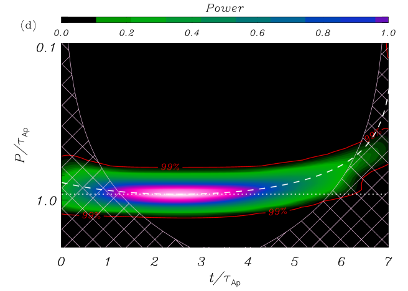Click the x-axis tick label 0
Screen dimensions: 408x291
click(61, 262)
